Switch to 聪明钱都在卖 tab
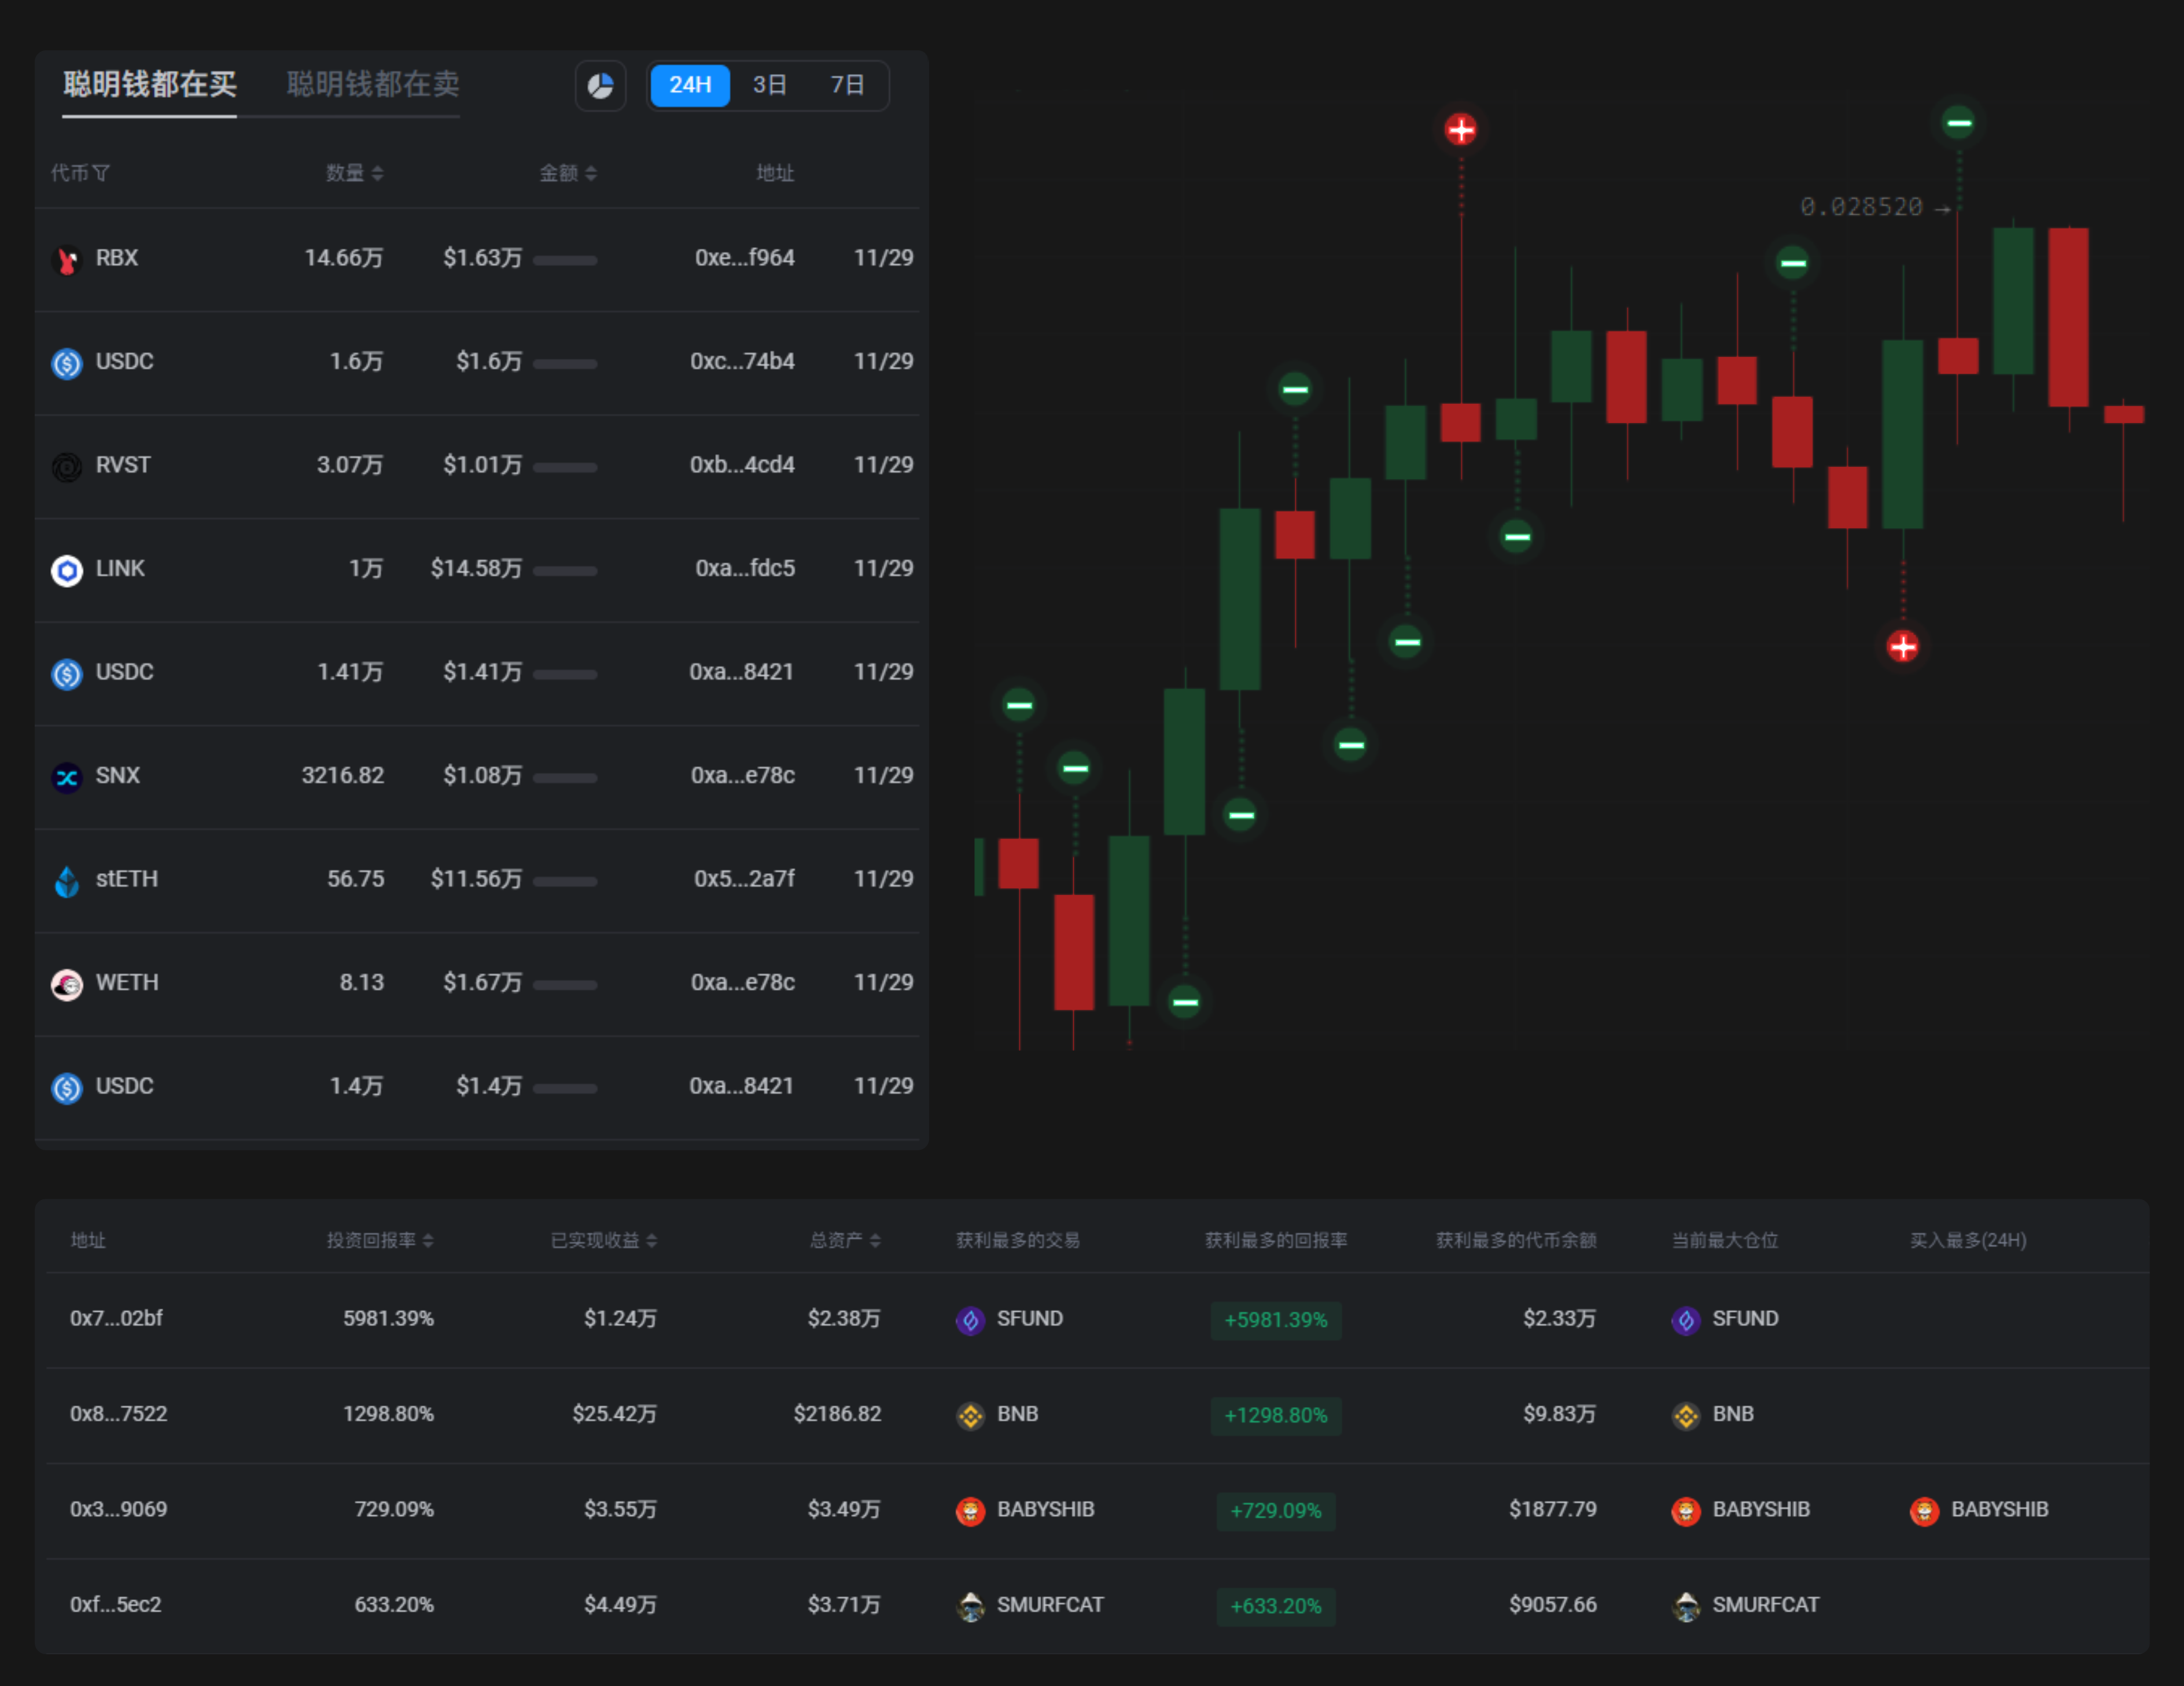 click(x=372, y=84)
